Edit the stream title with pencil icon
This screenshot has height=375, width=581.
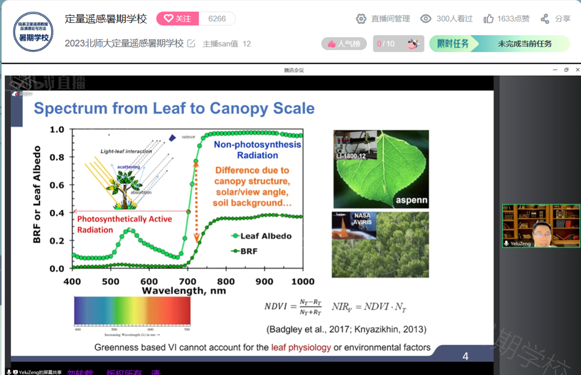coord(191,43)
